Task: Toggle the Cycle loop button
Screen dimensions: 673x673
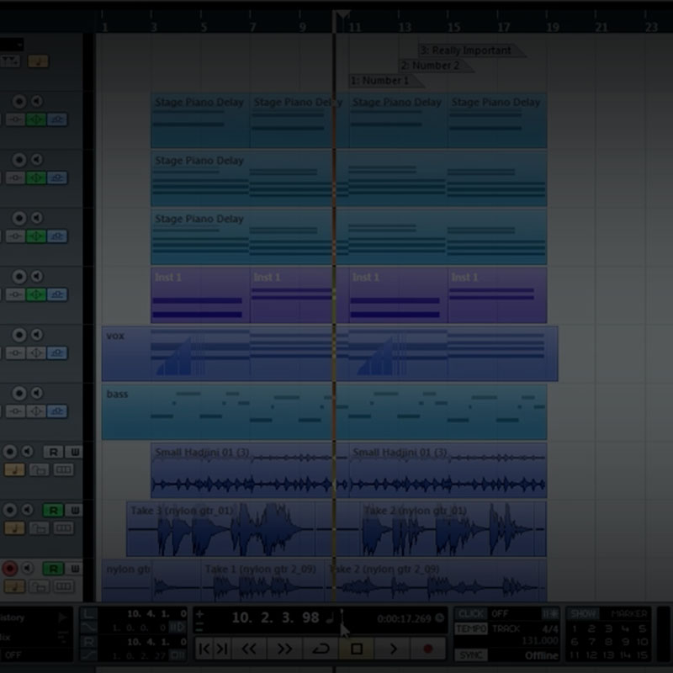Action: [321, 649]
